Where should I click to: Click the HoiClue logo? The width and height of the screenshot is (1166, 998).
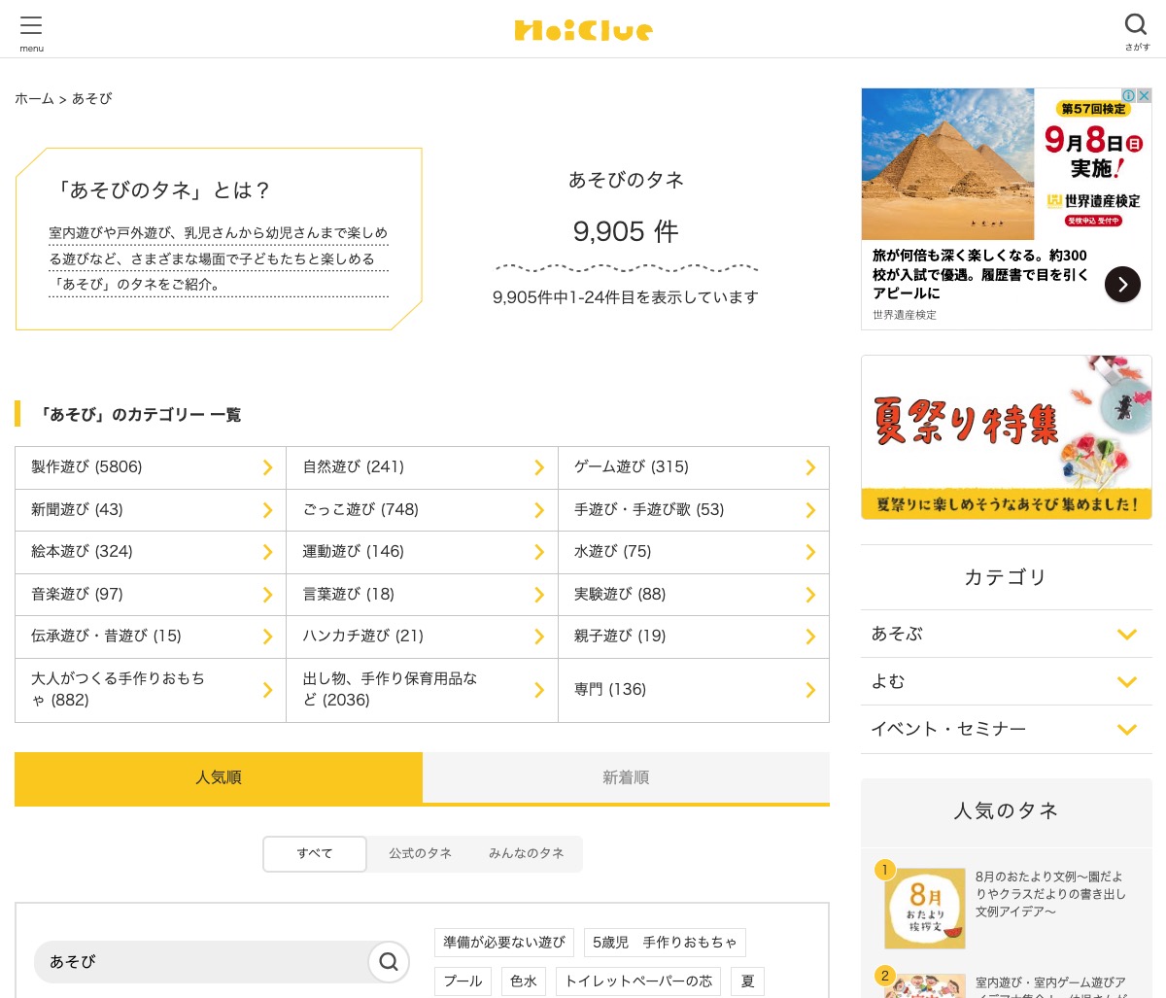[x=583, y=30]
